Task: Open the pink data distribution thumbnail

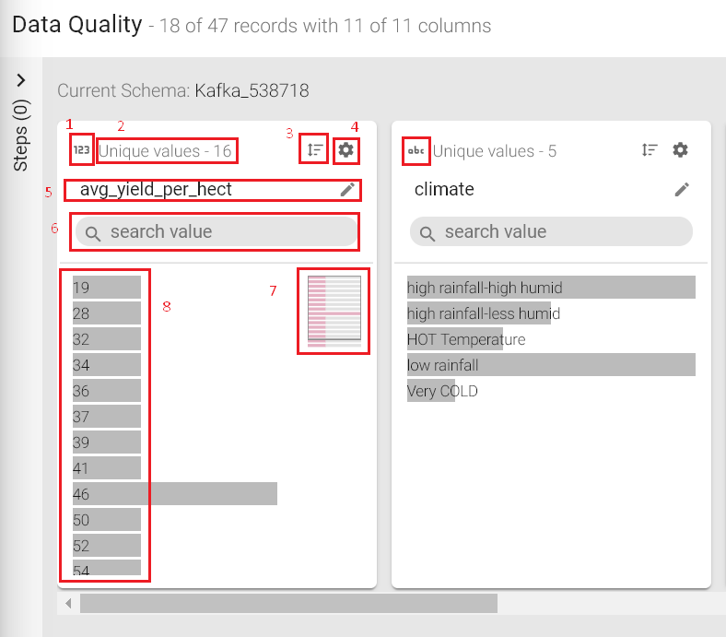Action: point(333,311)
